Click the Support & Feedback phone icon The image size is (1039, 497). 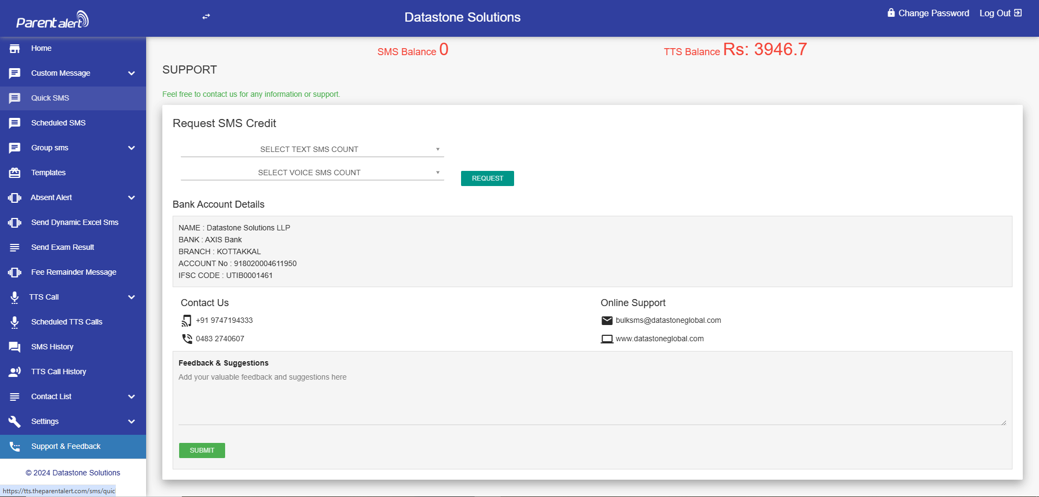15,447
